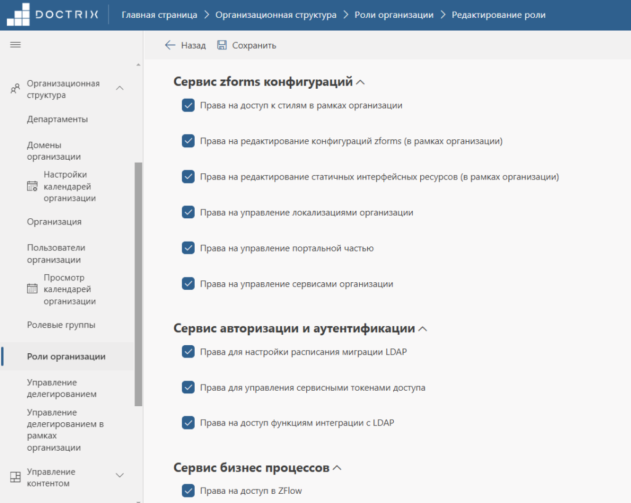The width and height of the screenshot is (631, 503).
Task: Click the Назад button label
Action: pyautogui.click(x=193, y=46)
